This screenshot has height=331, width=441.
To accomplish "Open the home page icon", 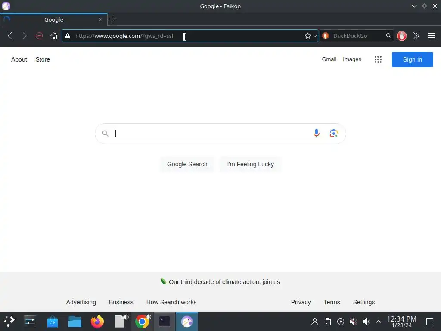I will 54,36.
